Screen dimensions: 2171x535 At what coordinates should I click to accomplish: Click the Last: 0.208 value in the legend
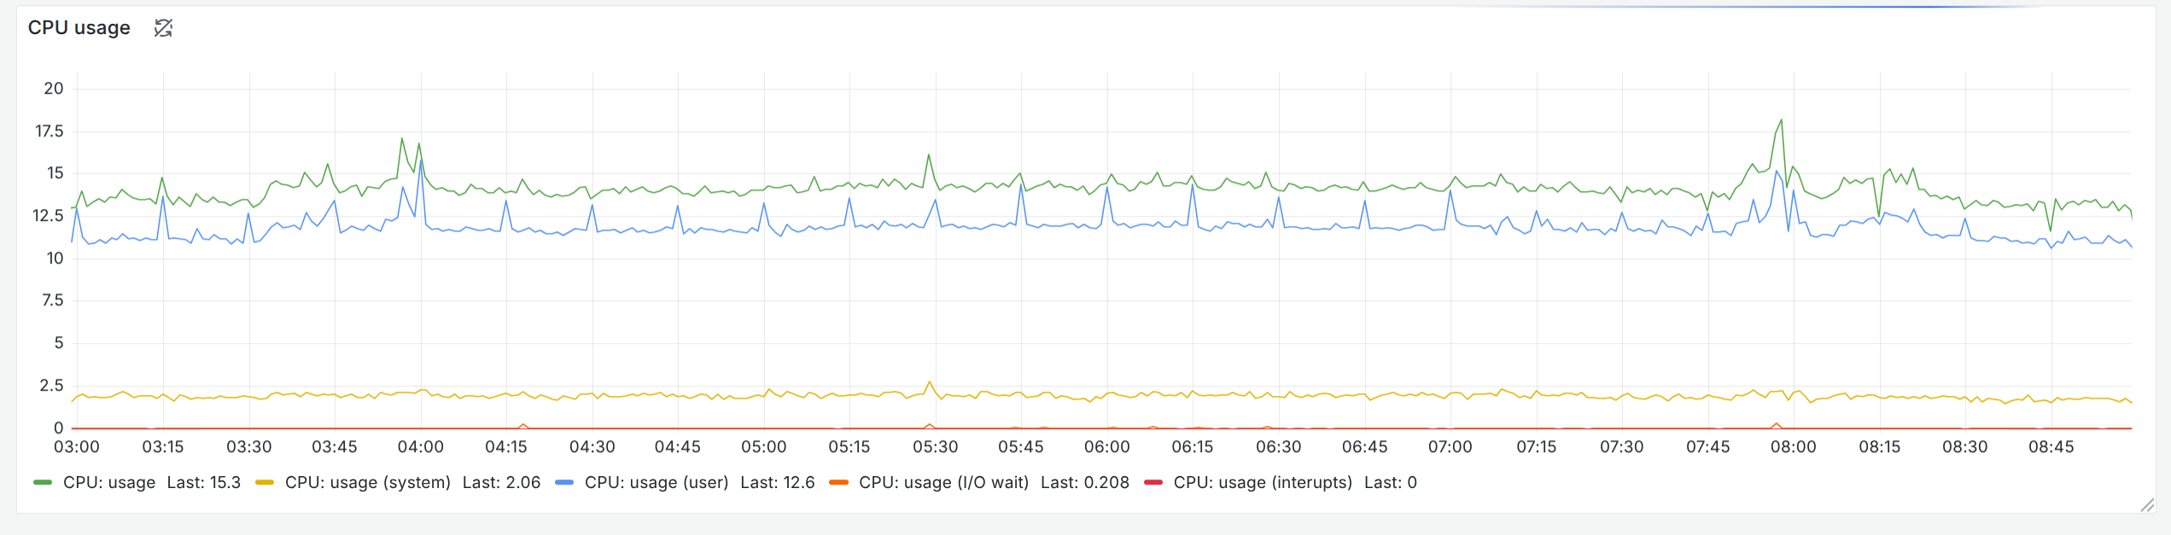(1085, 482)
